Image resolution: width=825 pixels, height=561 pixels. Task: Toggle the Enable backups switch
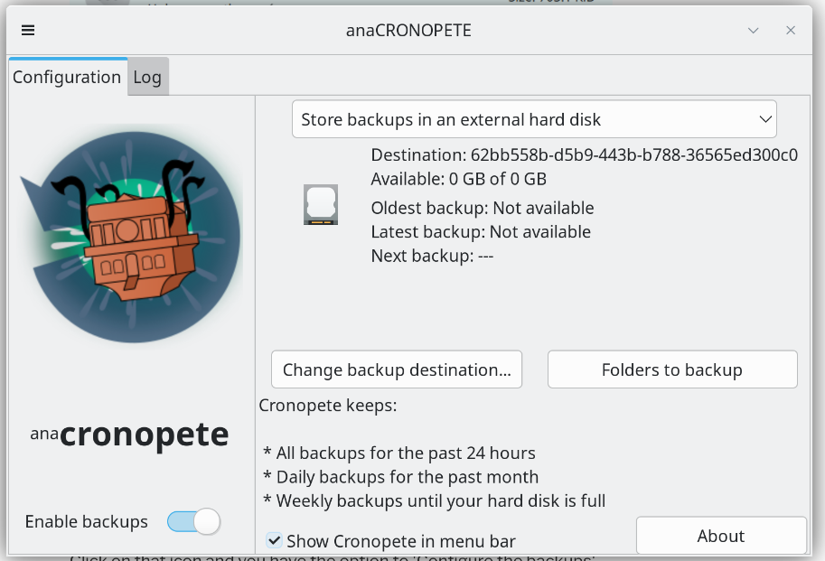coord(193,521)
